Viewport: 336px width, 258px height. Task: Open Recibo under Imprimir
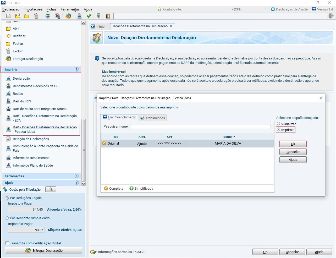pyautogui.click(x=18, y=94)
